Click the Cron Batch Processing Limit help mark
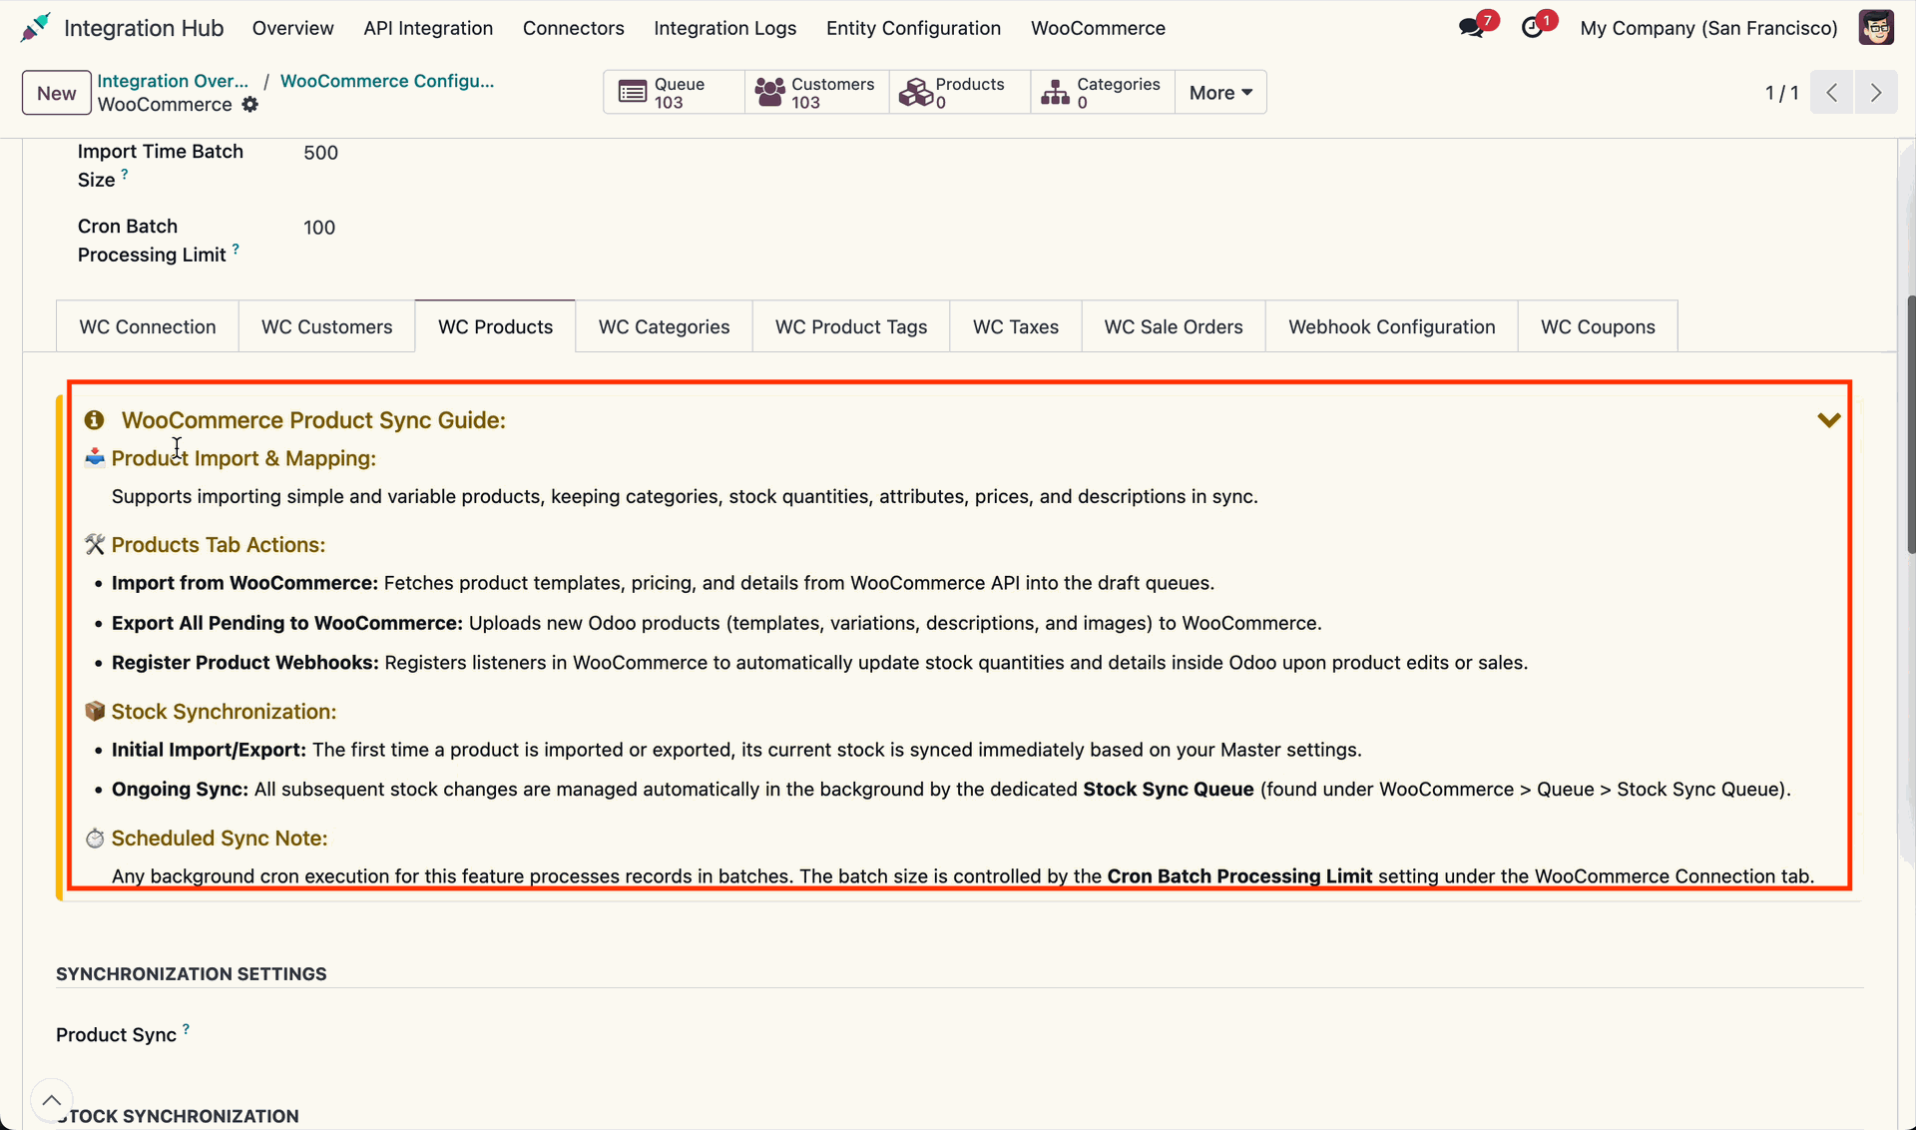The width and height of the screenshot is (1916, 1130). [236, 249]
